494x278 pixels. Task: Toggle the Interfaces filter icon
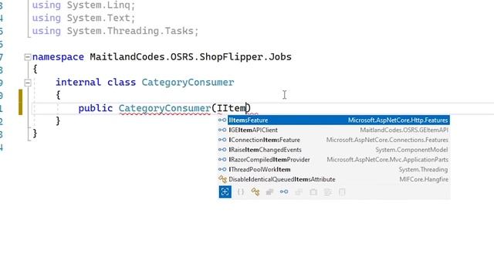pos(284,192)
